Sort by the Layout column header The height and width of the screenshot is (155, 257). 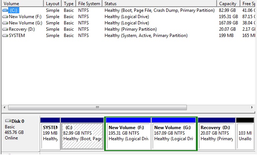tap(53, 3)
